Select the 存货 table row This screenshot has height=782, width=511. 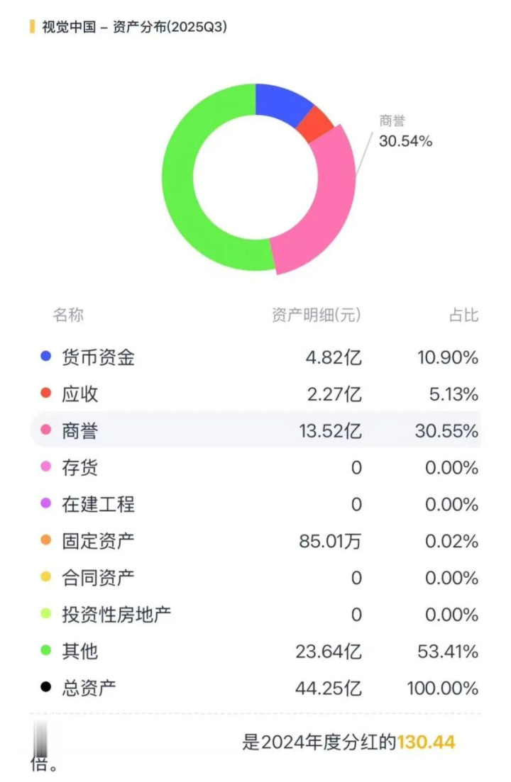[255, 467]
